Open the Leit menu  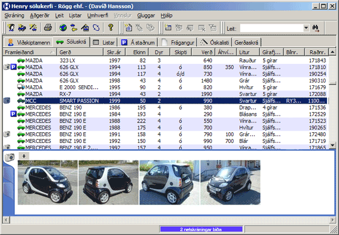click(x=59, y=16)
